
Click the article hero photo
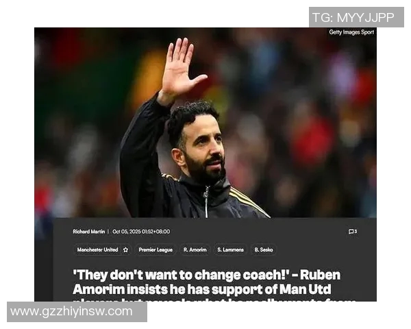(206, 123)
